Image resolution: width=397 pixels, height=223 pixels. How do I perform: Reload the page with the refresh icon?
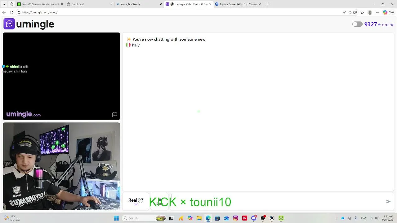11,12
